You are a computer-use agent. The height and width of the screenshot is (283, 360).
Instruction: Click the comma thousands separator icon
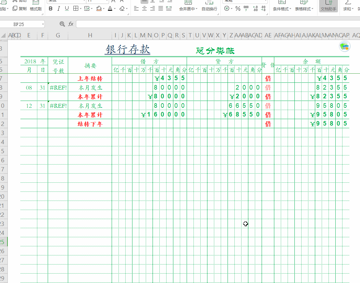pyautogui.click(x=246, y=9)
